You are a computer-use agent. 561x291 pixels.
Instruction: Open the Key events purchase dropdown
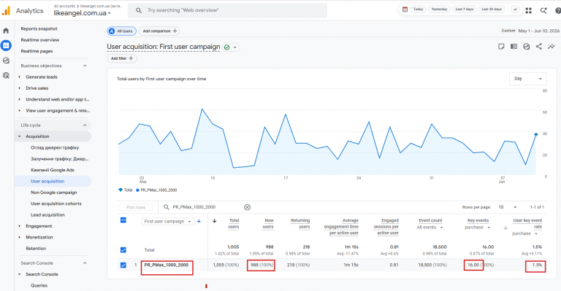(x=478, y=228)
